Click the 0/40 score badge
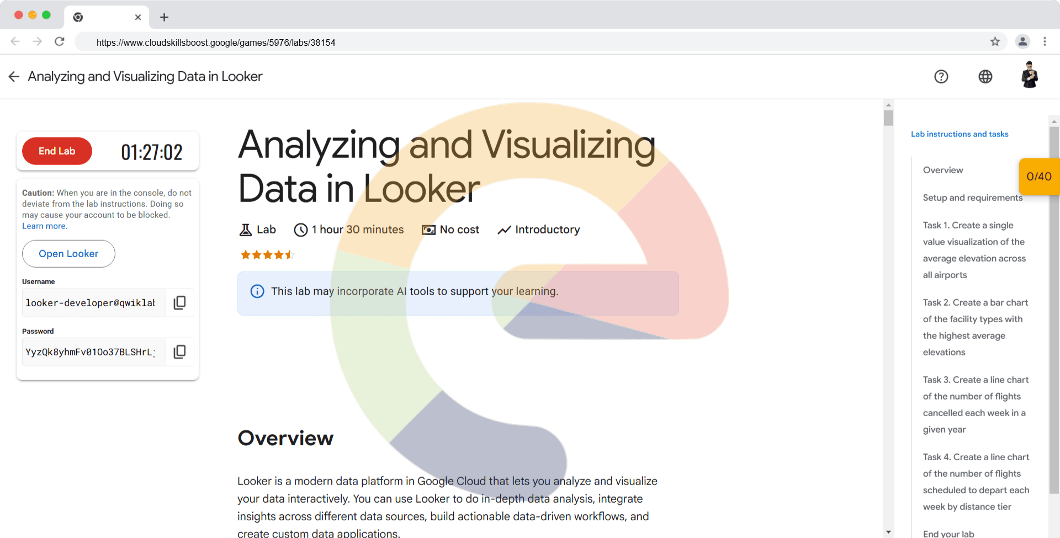The image size is (1060, 538). point(1039,177)
